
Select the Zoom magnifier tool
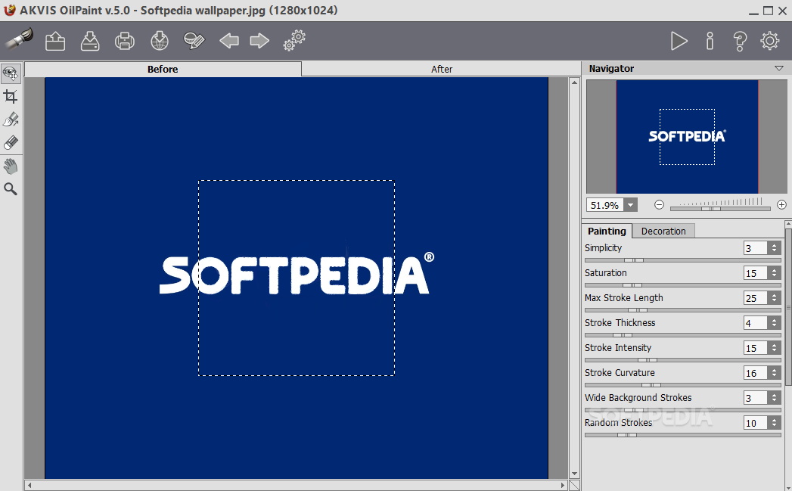click(11, 189)
